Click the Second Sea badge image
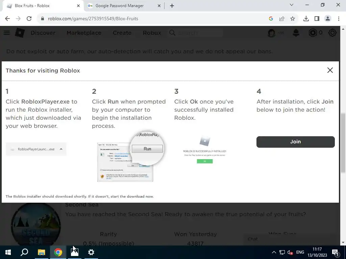The image size is (346, 259). pyautogui.click(x=36, y=224)
